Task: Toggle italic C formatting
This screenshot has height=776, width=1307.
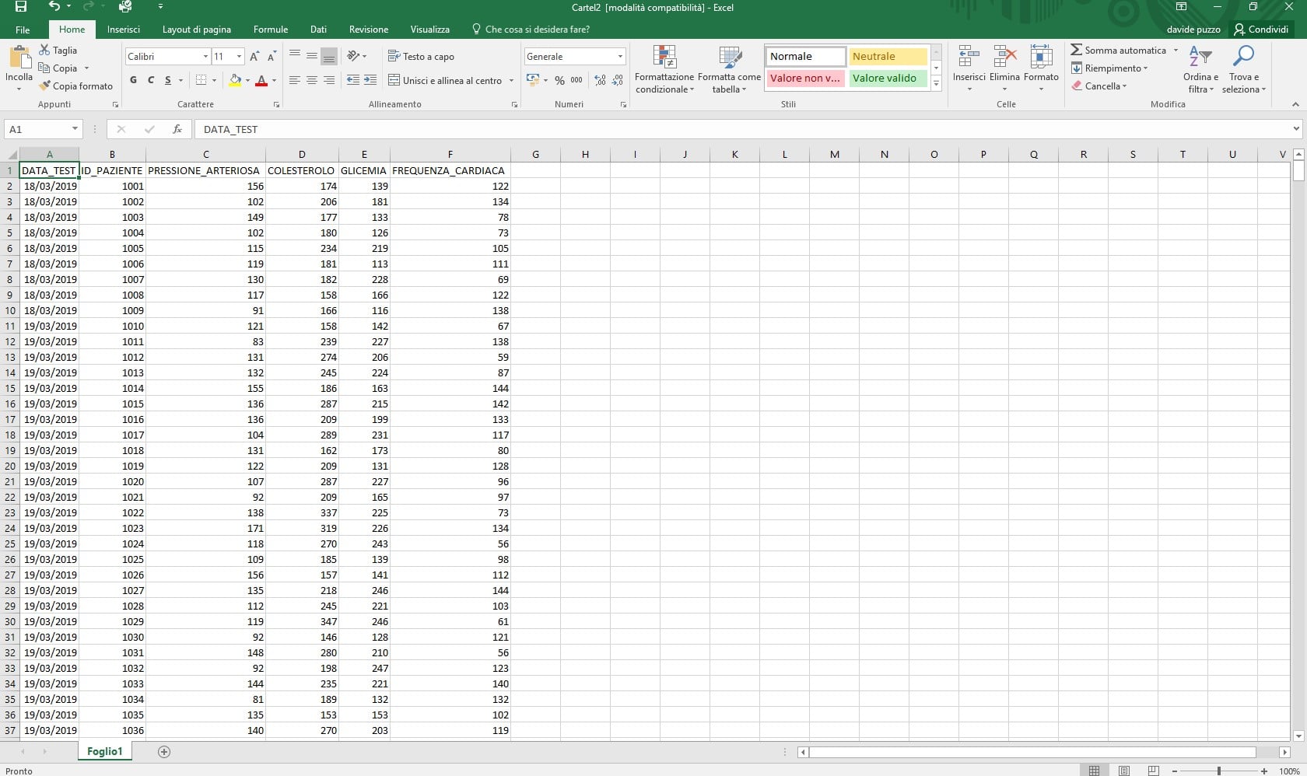Action: tap(151, 80)
